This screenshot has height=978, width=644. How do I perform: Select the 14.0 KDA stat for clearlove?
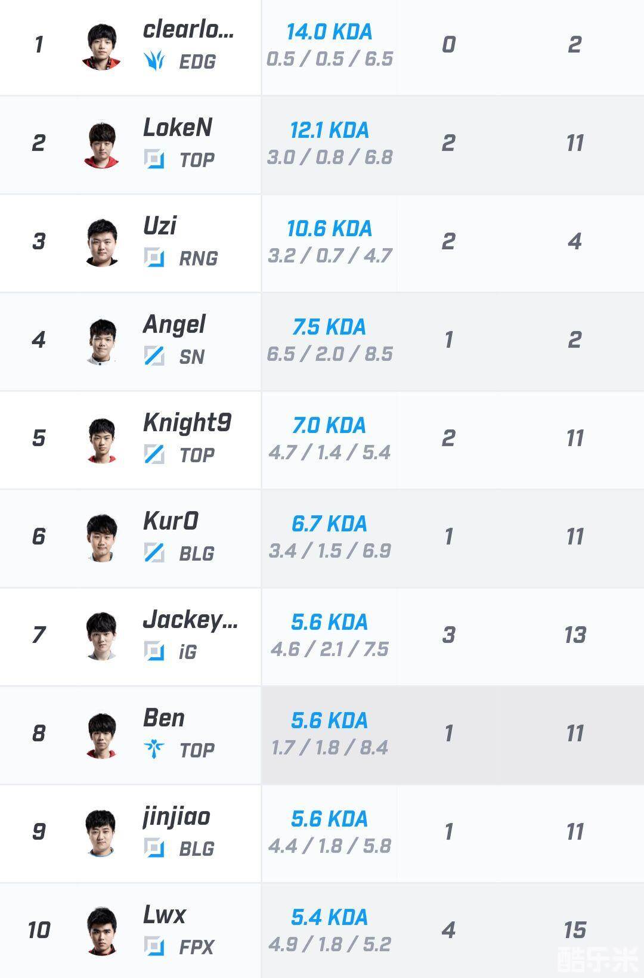329,32
